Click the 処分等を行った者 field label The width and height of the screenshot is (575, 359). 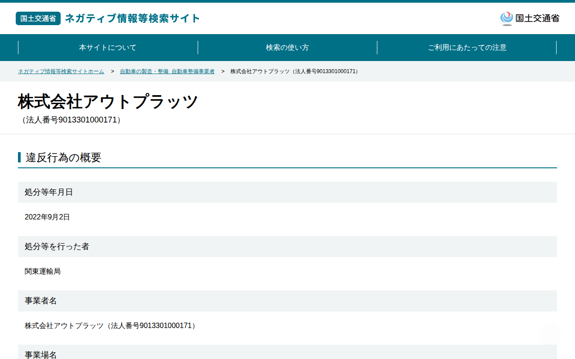click(57, 247)
